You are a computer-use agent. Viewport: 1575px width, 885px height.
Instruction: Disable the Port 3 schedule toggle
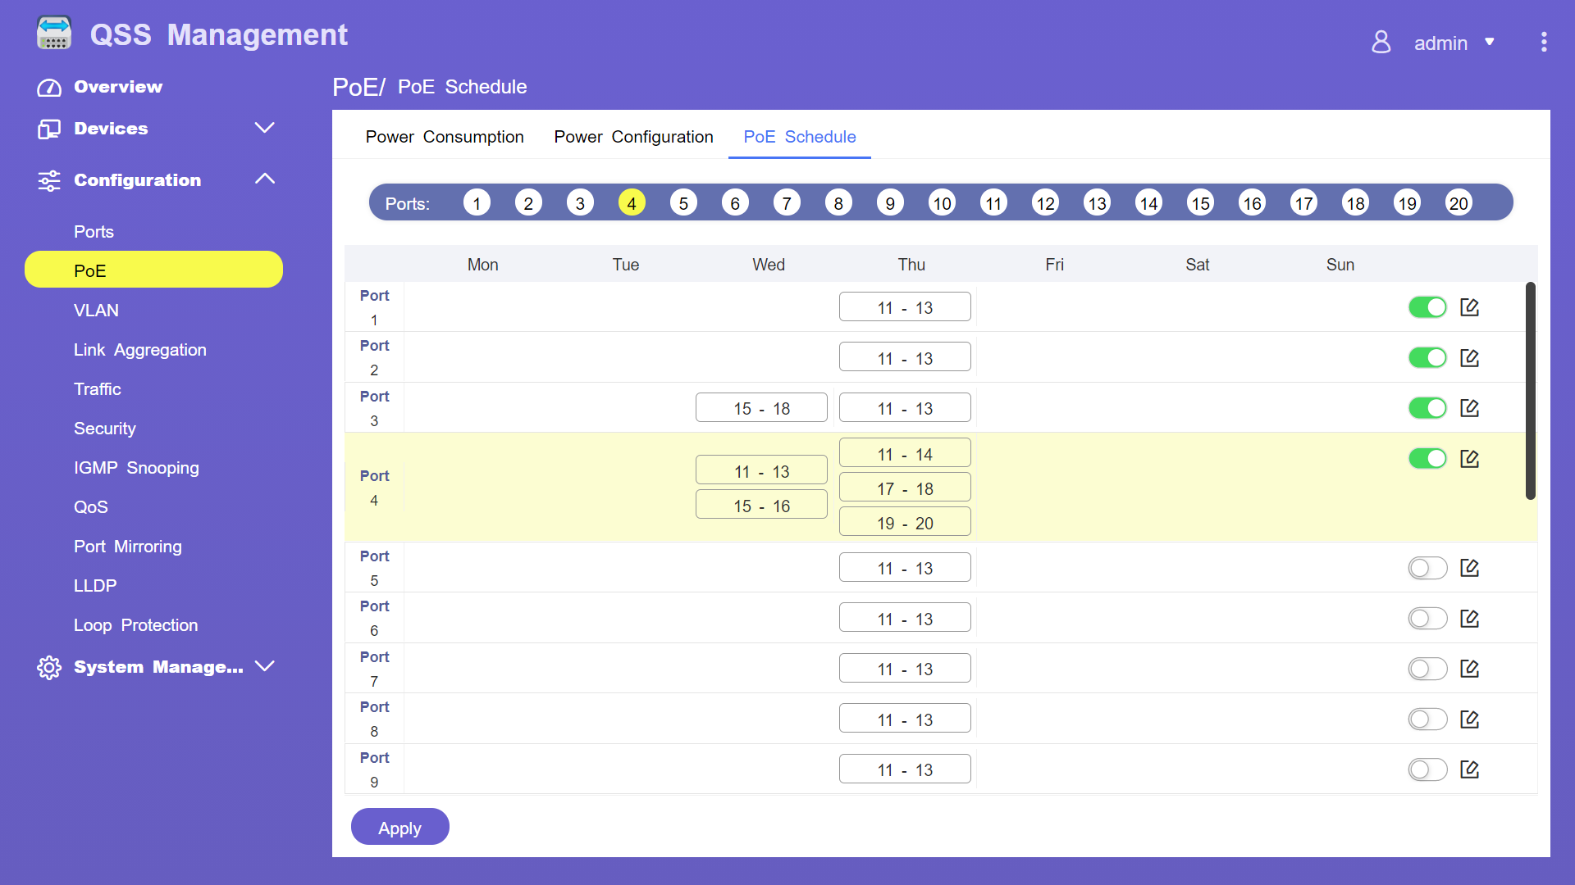click(1427, 408)
